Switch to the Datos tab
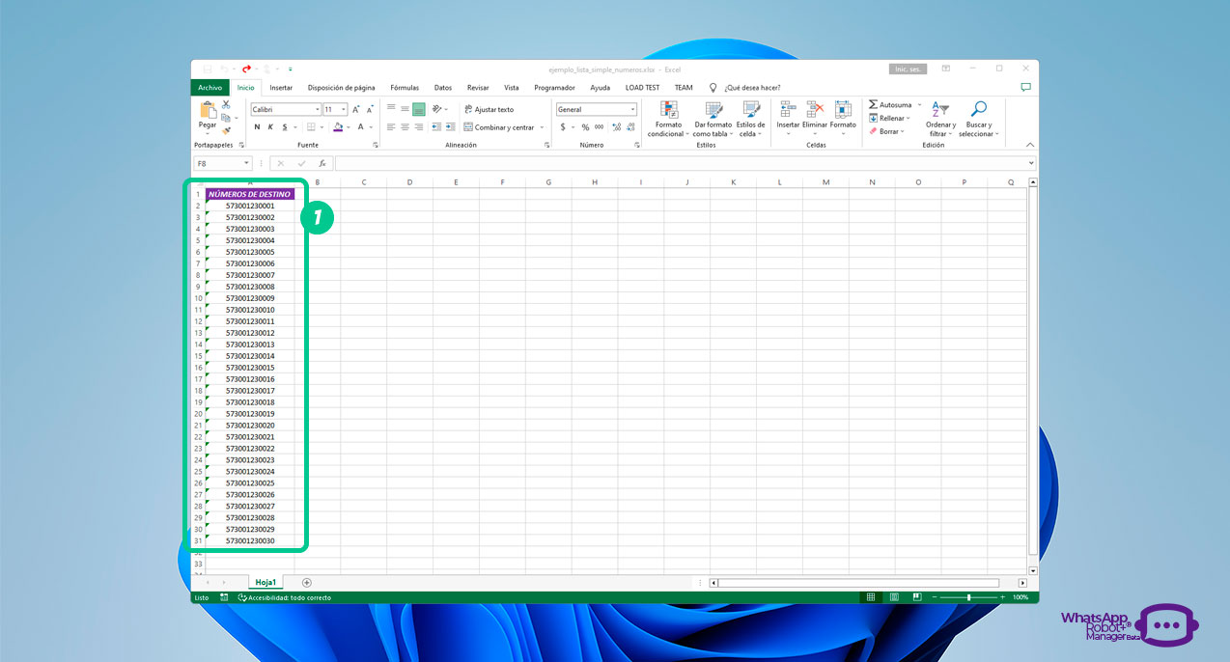The image size is (1230, 662). tap(443, 87)
